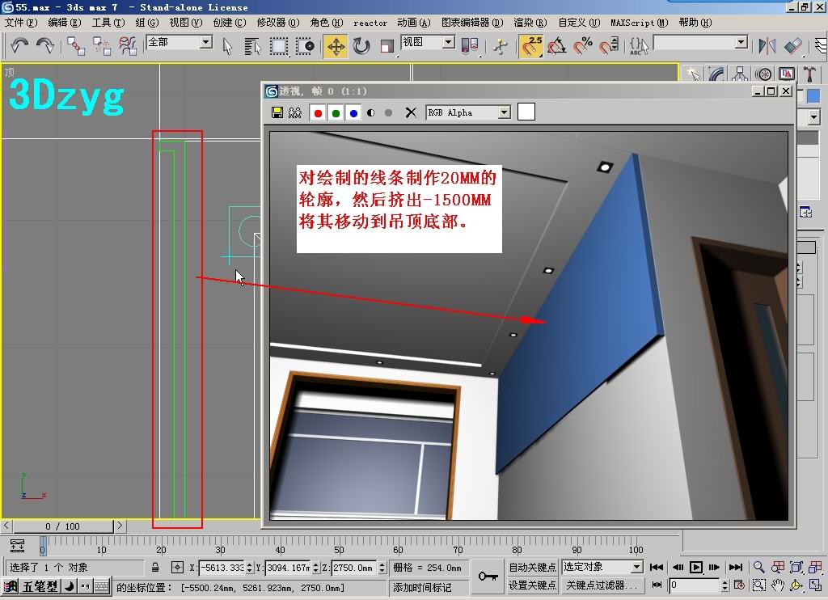The height and width of the screenshot is (600, 828).
Task: Activate the Mirror tool icon
Action: pos(767,46)
